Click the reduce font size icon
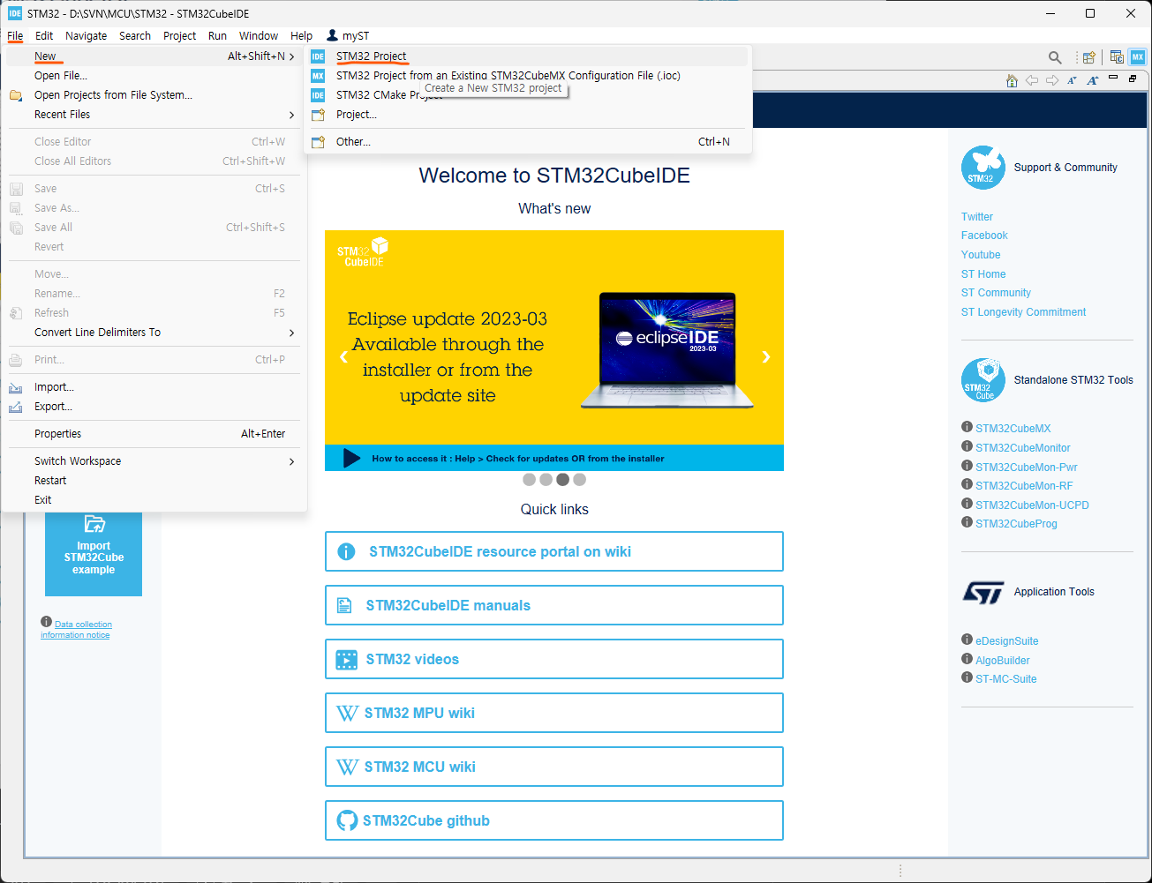Viewport: 1152px width, 883px height. pos(1072,80)
